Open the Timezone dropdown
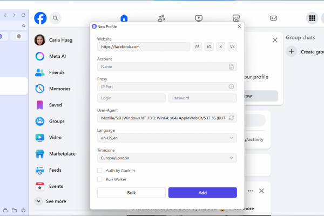 (x=167, y=158)
